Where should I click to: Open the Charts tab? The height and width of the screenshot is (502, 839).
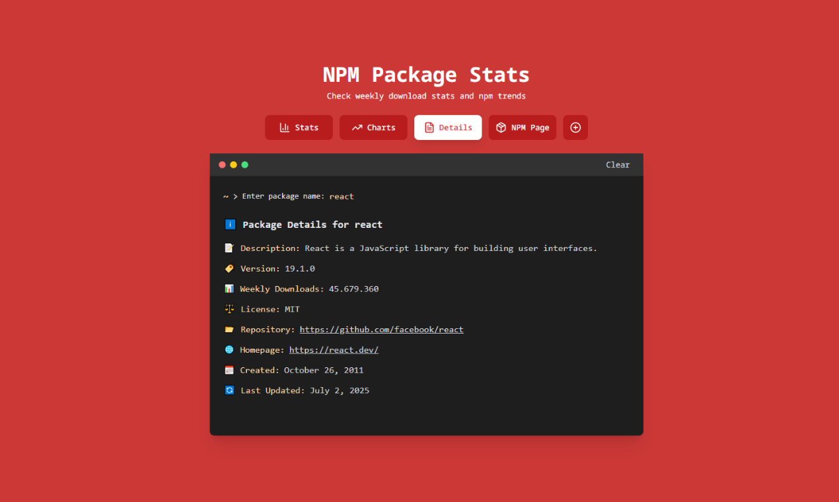[x=373, y=127]
